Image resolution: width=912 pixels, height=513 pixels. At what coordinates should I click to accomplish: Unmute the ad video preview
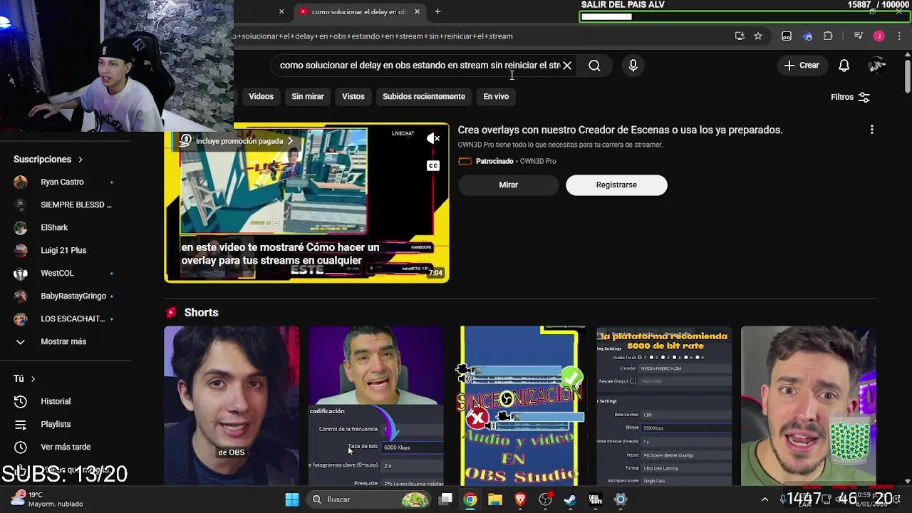[x=433, y=139]
